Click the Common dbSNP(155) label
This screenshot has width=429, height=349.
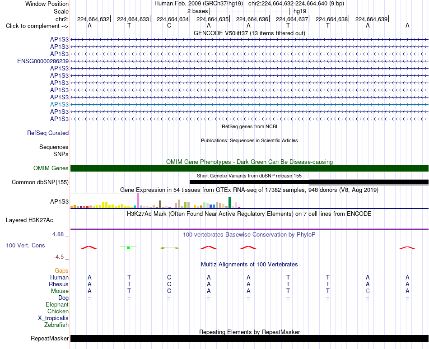[40, 182]
